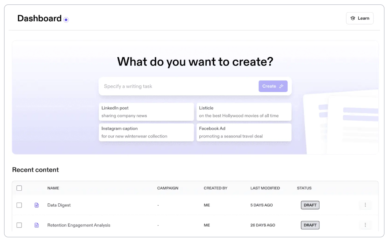This screenshot has width=390, height=241.
Task: Select the LinkedIn post suggestion card
Action: click(146, 112)
